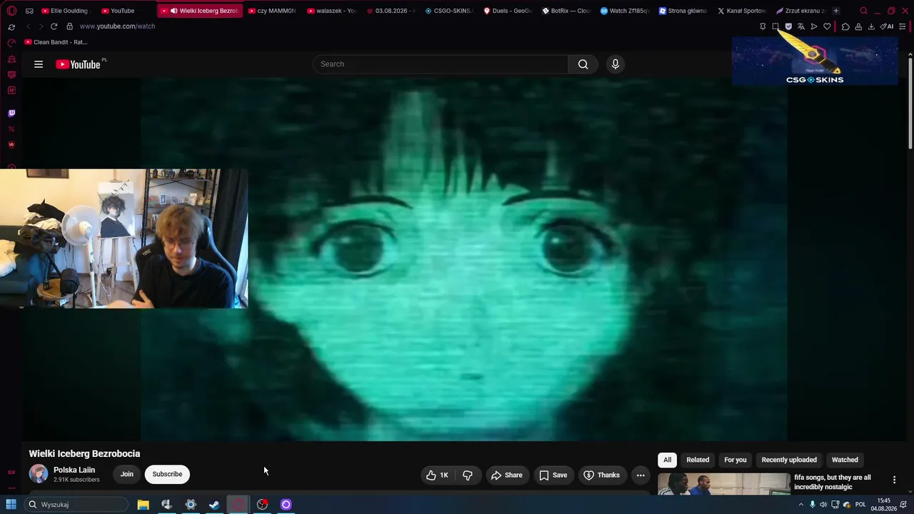Click the main video player area
This screenshot has height=514, width=914.
[x=464, y=259]
